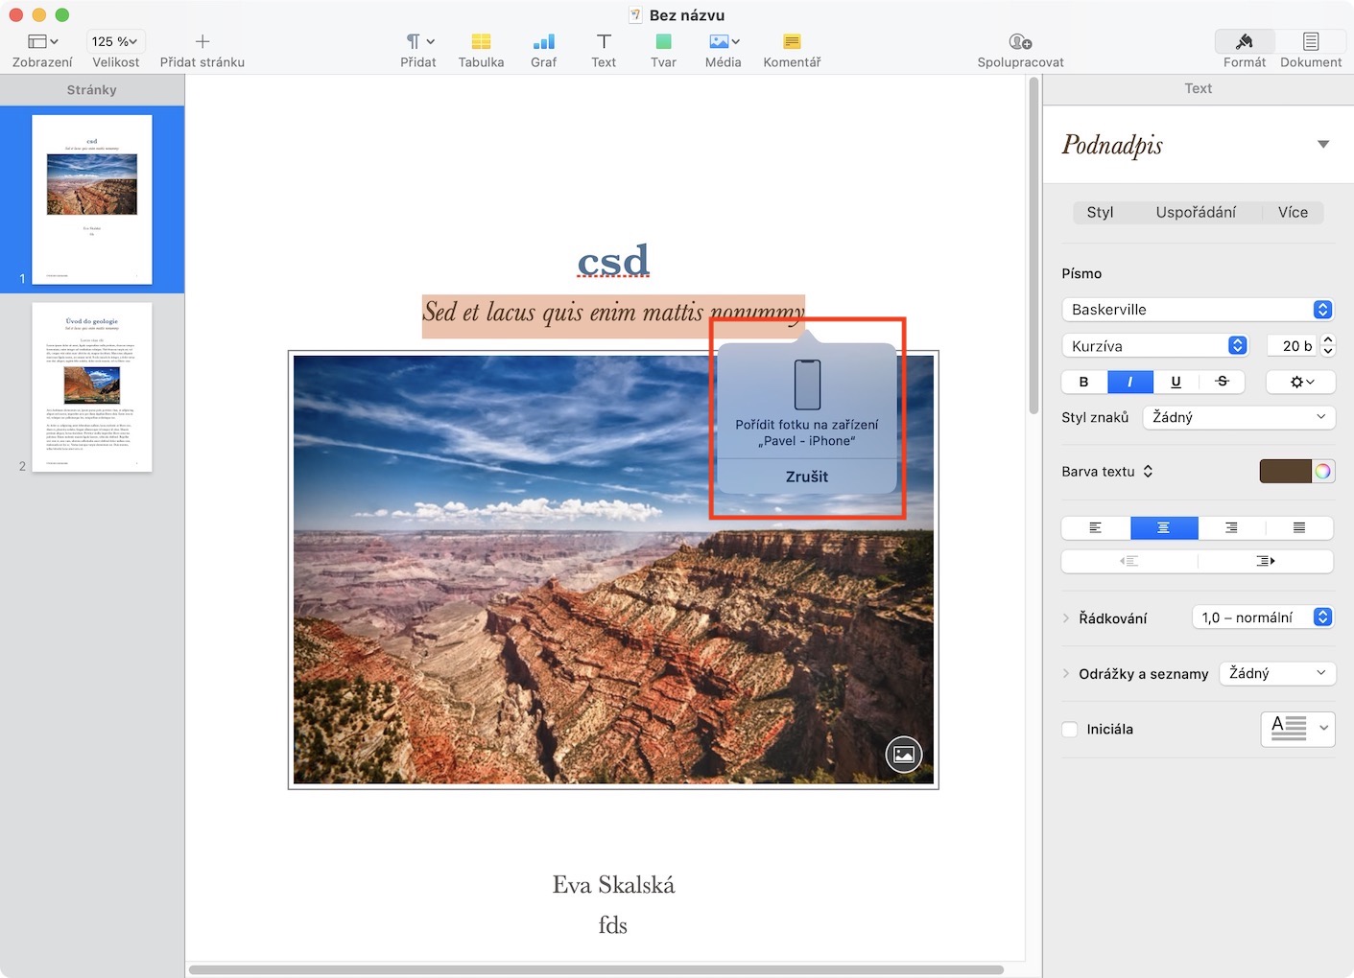Open the Tabulka table tool

point(481,42)
